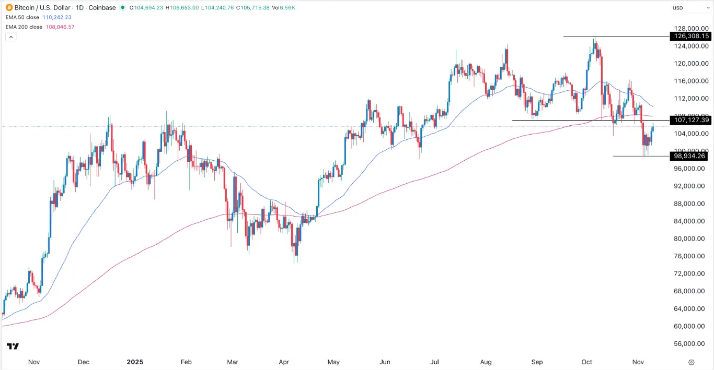714x370 pixels.
Task: Click 2025 on the time axis
Action: tap(135, 362)
